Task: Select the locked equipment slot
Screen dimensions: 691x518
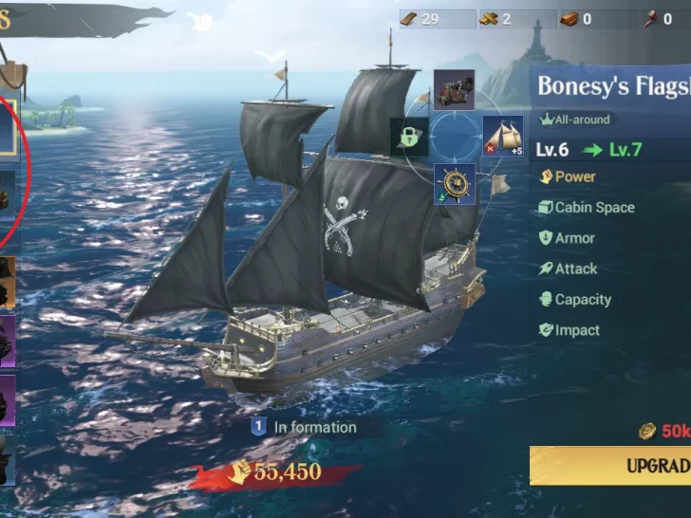Action: pos(409,137)
